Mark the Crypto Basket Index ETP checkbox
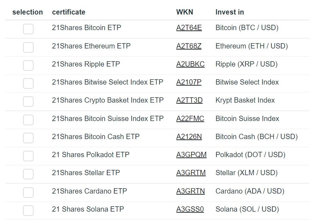313x224 pixels. [28, 102]
